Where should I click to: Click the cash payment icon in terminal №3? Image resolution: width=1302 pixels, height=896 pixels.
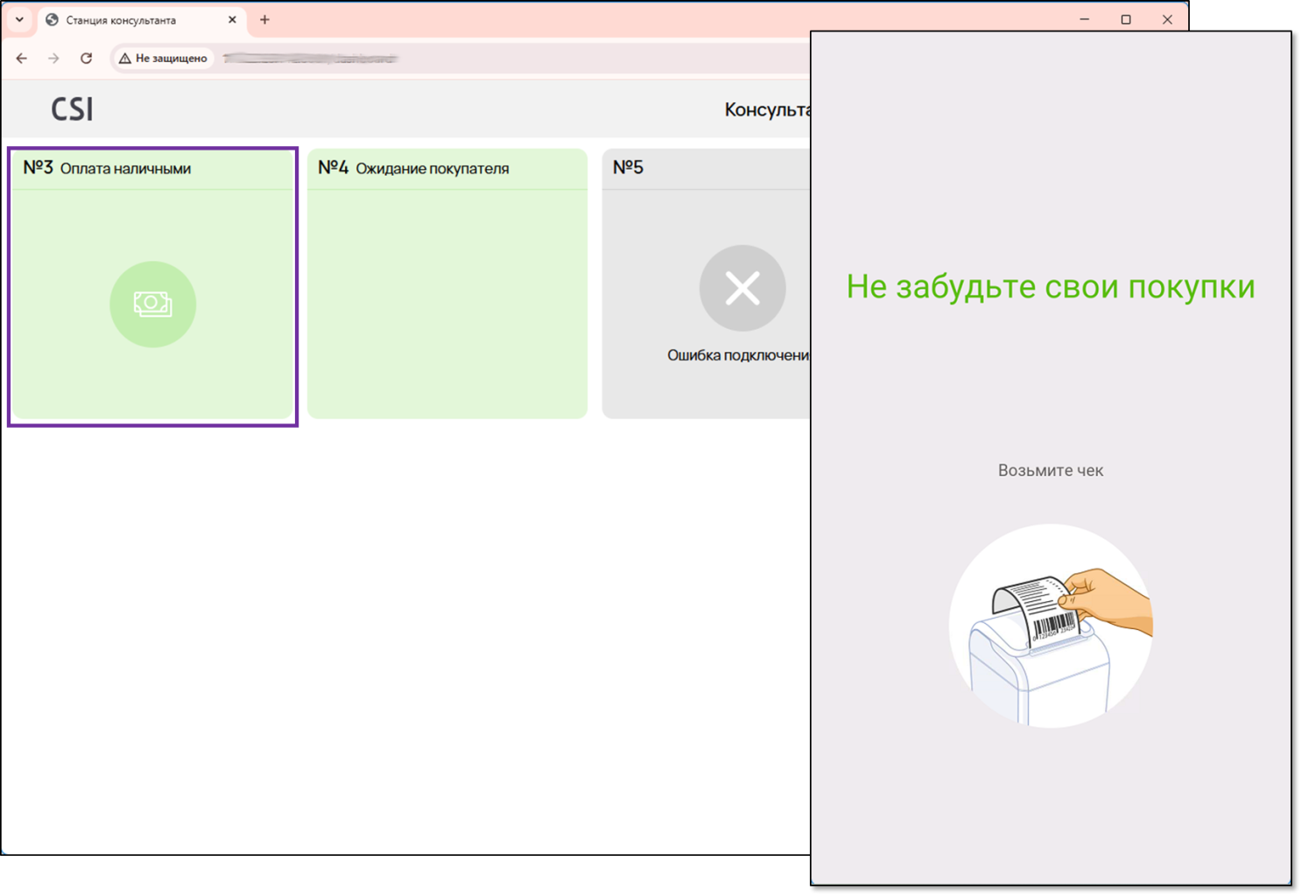[152, 304]
